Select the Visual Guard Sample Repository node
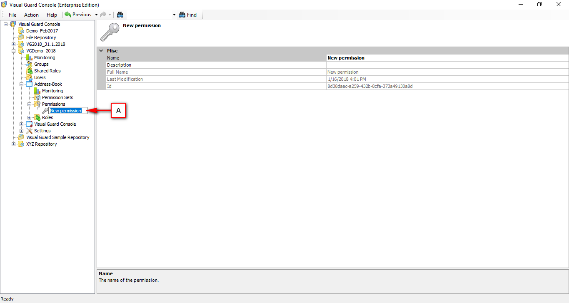 tap(57, 137)
